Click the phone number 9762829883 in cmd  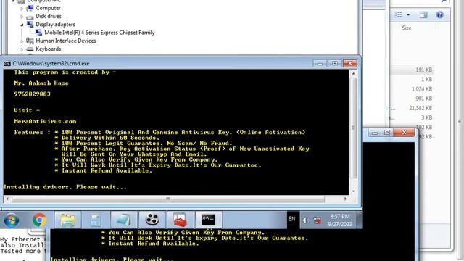click(32, 94)
